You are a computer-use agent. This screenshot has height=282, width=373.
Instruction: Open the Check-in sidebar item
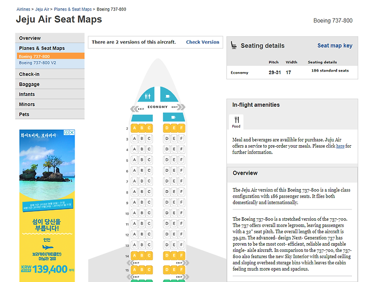50,74
